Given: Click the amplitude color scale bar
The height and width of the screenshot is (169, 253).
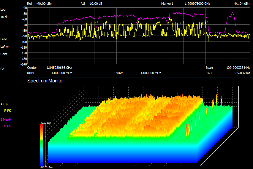Looking at the screenshot, I should tap(41, 145).
